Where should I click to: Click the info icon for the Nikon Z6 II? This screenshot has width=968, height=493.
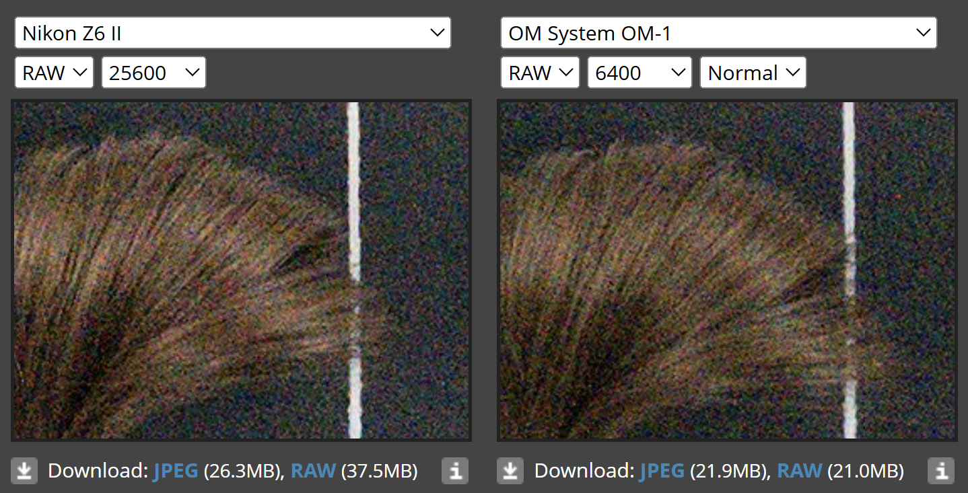pyautogui.click(x=455, y=471)
